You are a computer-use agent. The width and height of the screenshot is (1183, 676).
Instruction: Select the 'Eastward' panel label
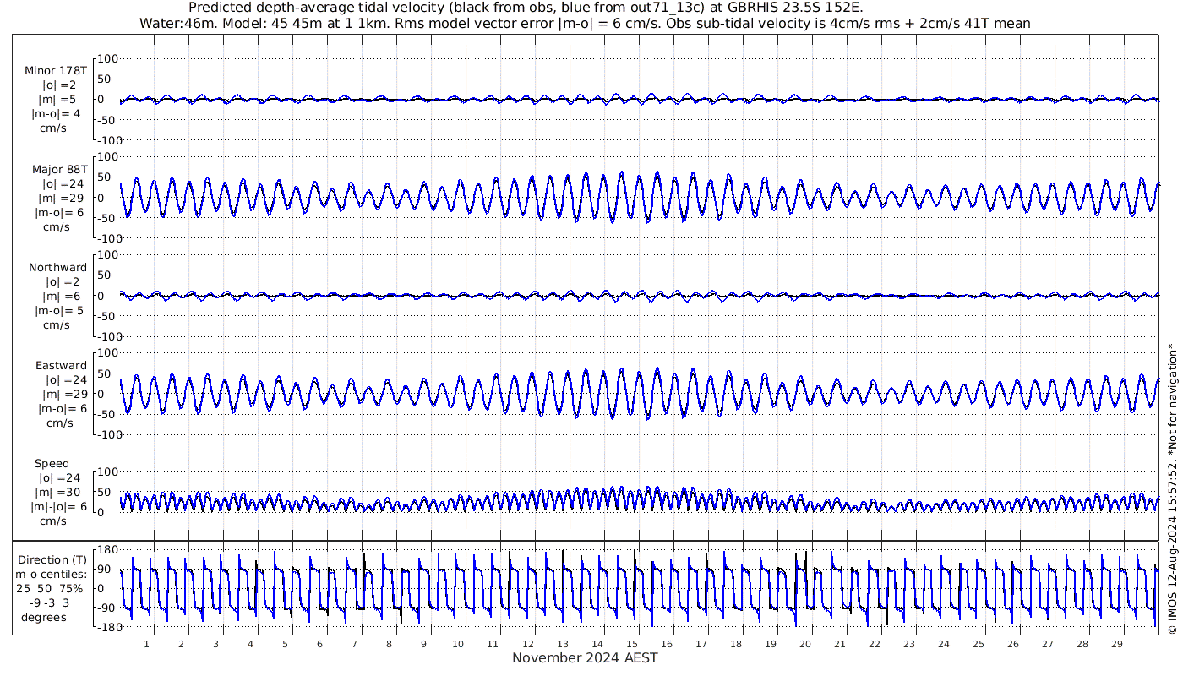[x=62, y=366]
